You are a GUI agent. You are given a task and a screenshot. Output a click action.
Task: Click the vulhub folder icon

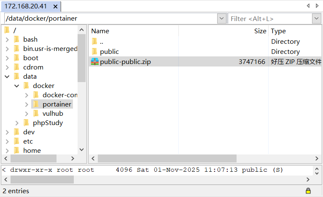[36, 114]
